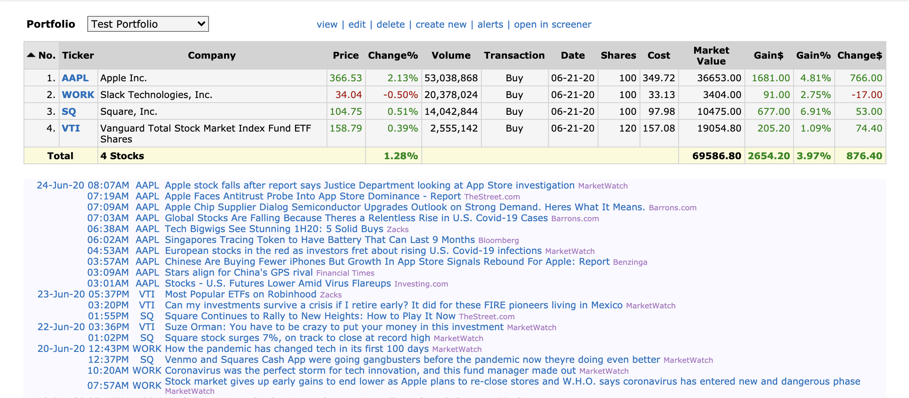909x398 pixels.
Task: Click the sort arrow beside No. column
Action: (31, 55)
